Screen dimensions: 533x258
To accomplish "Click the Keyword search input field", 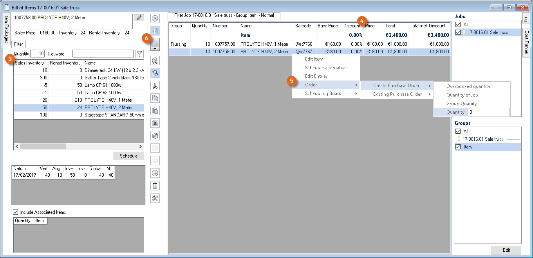I will [x=103, y=54].
